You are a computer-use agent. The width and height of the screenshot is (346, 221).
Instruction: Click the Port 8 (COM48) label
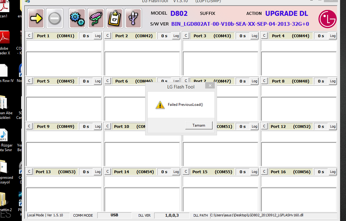click(x=291, y=81)
